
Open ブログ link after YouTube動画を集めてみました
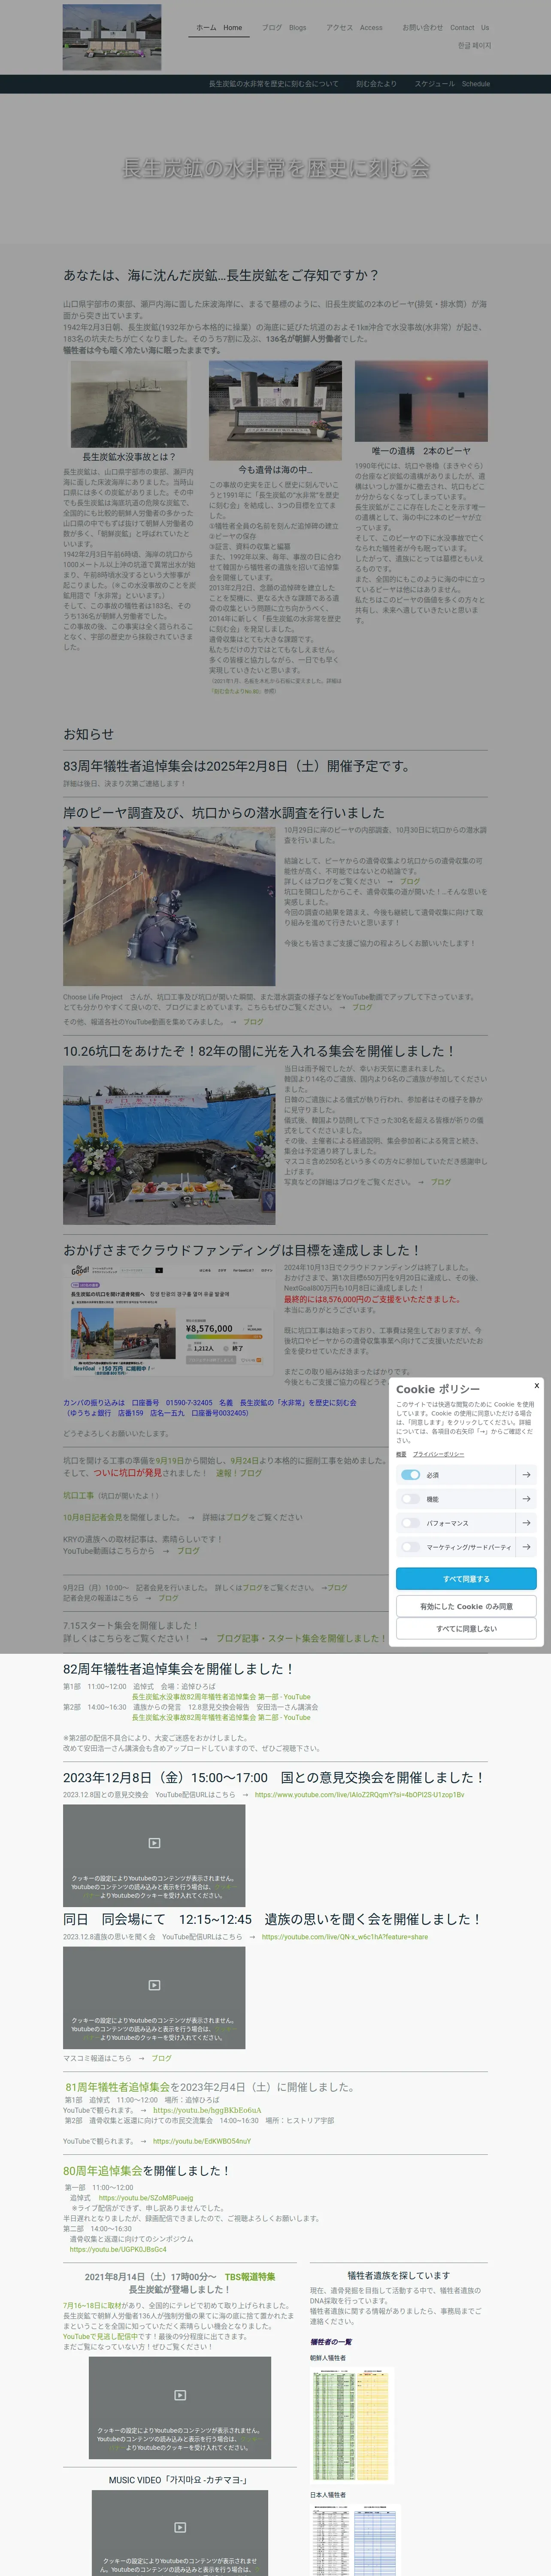253,1022
